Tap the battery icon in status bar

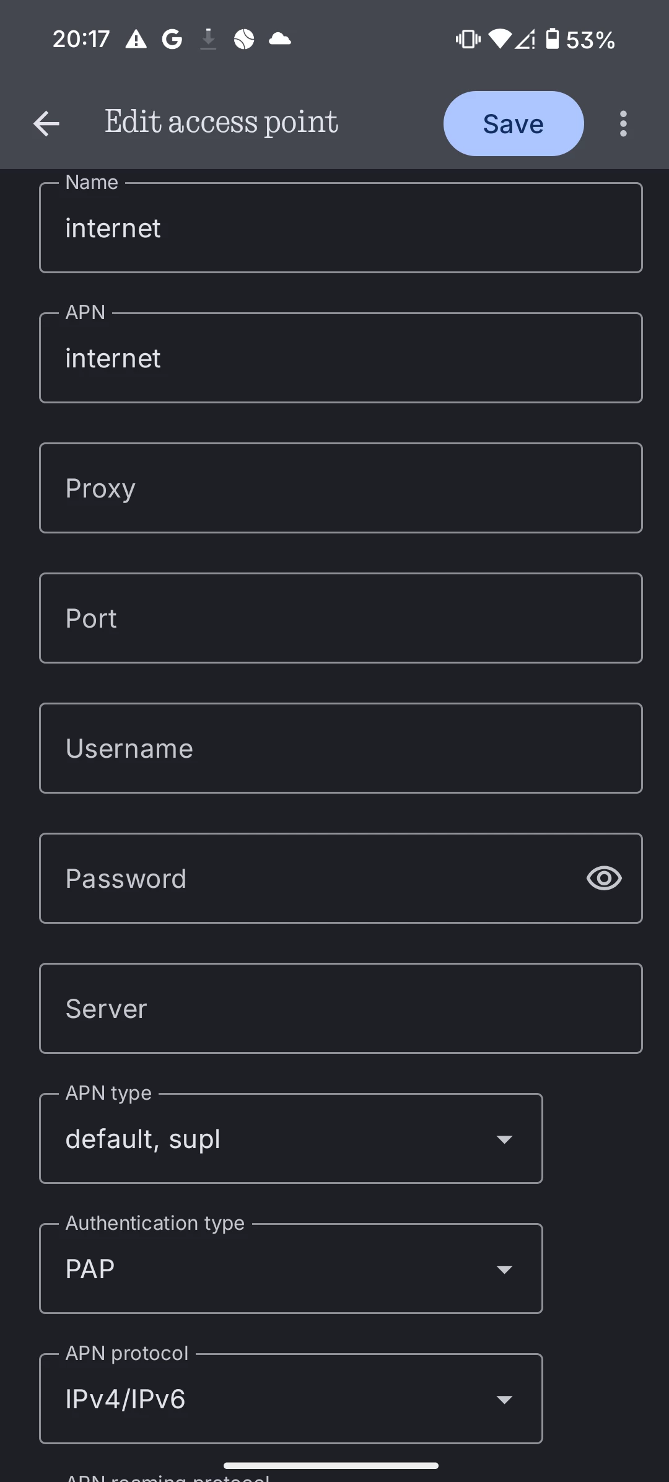coord(552,39)
